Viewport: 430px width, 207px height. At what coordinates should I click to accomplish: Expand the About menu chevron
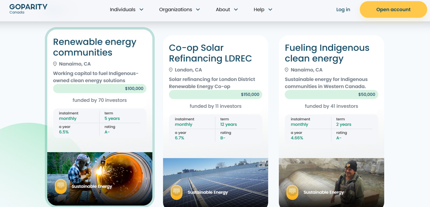236,10
